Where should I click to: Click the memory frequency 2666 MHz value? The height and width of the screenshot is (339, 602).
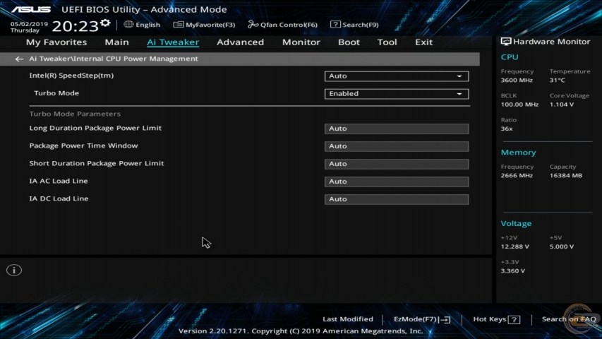pyautogui.click(x=517, y=176)
